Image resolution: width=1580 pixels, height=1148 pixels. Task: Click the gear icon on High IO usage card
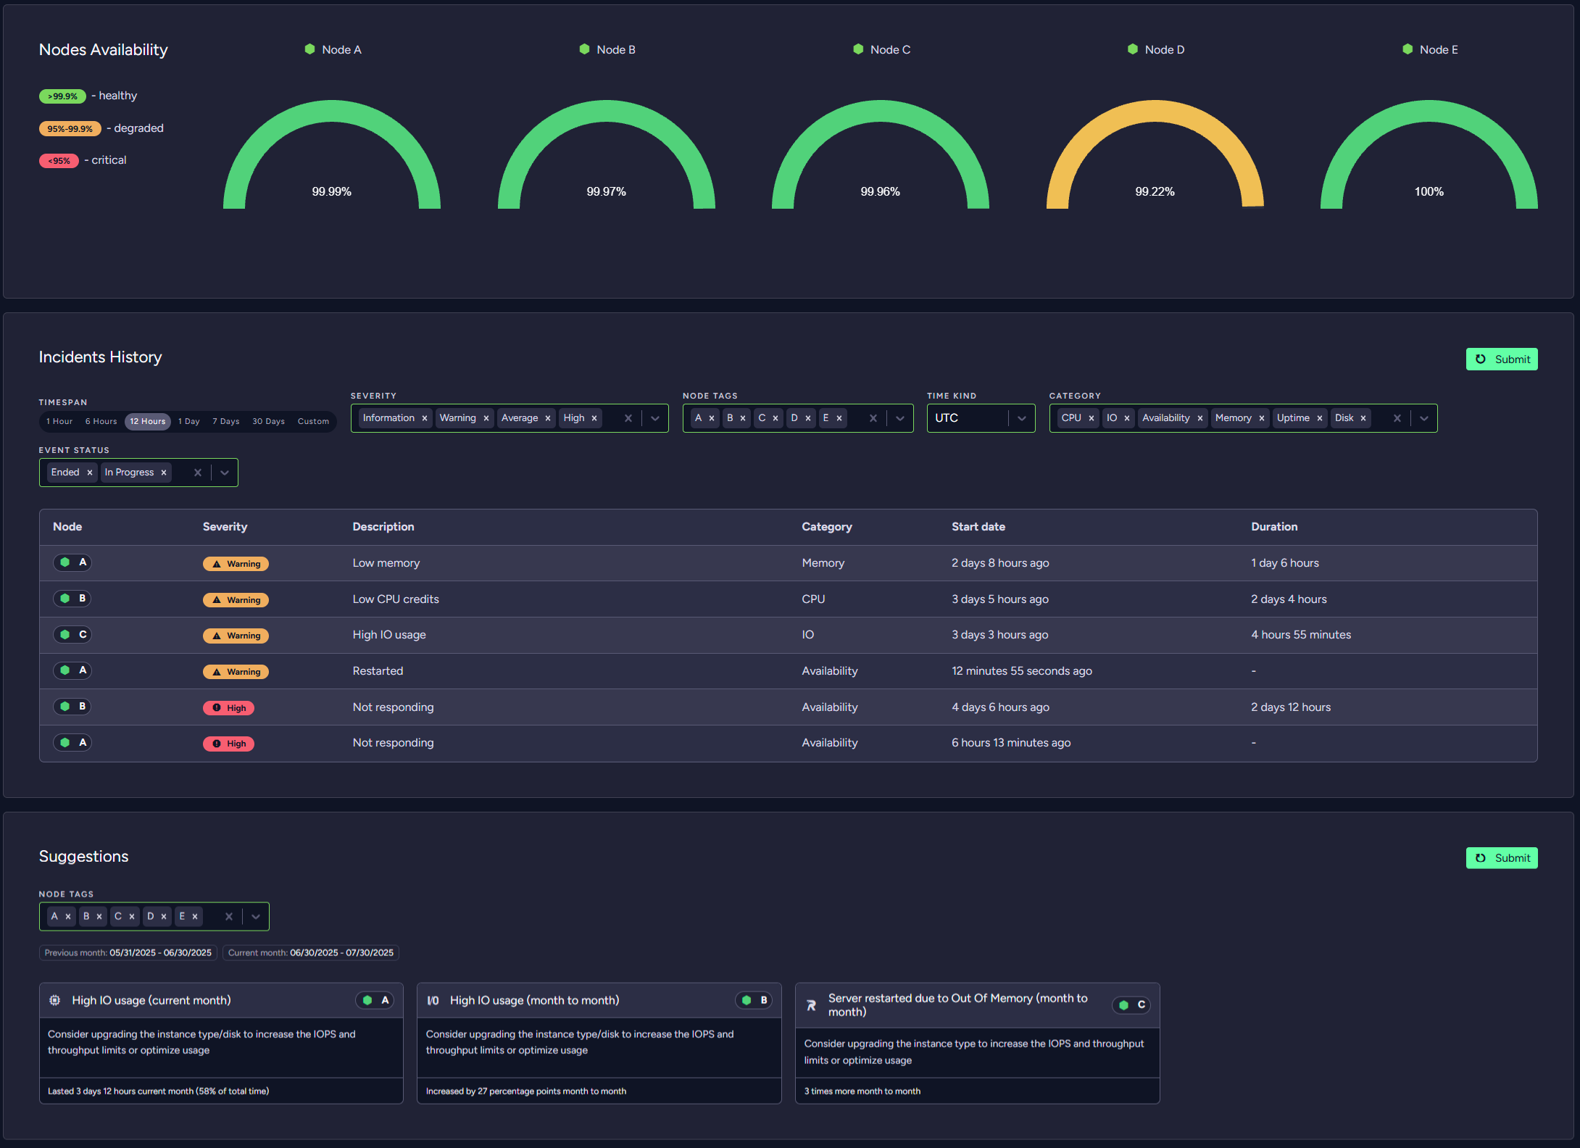point(54,999)
